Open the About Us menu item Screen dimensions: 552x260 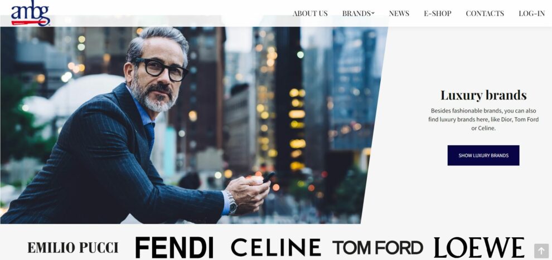pyautogui.click(x=310, y=13)
